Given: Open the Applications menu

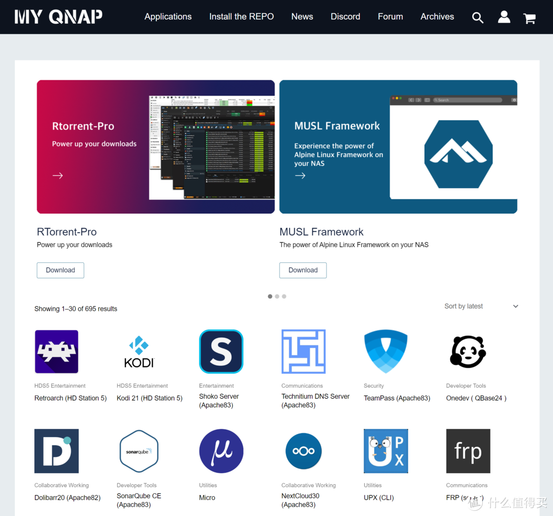Looking at the screenshot, I should click(168, 16).
